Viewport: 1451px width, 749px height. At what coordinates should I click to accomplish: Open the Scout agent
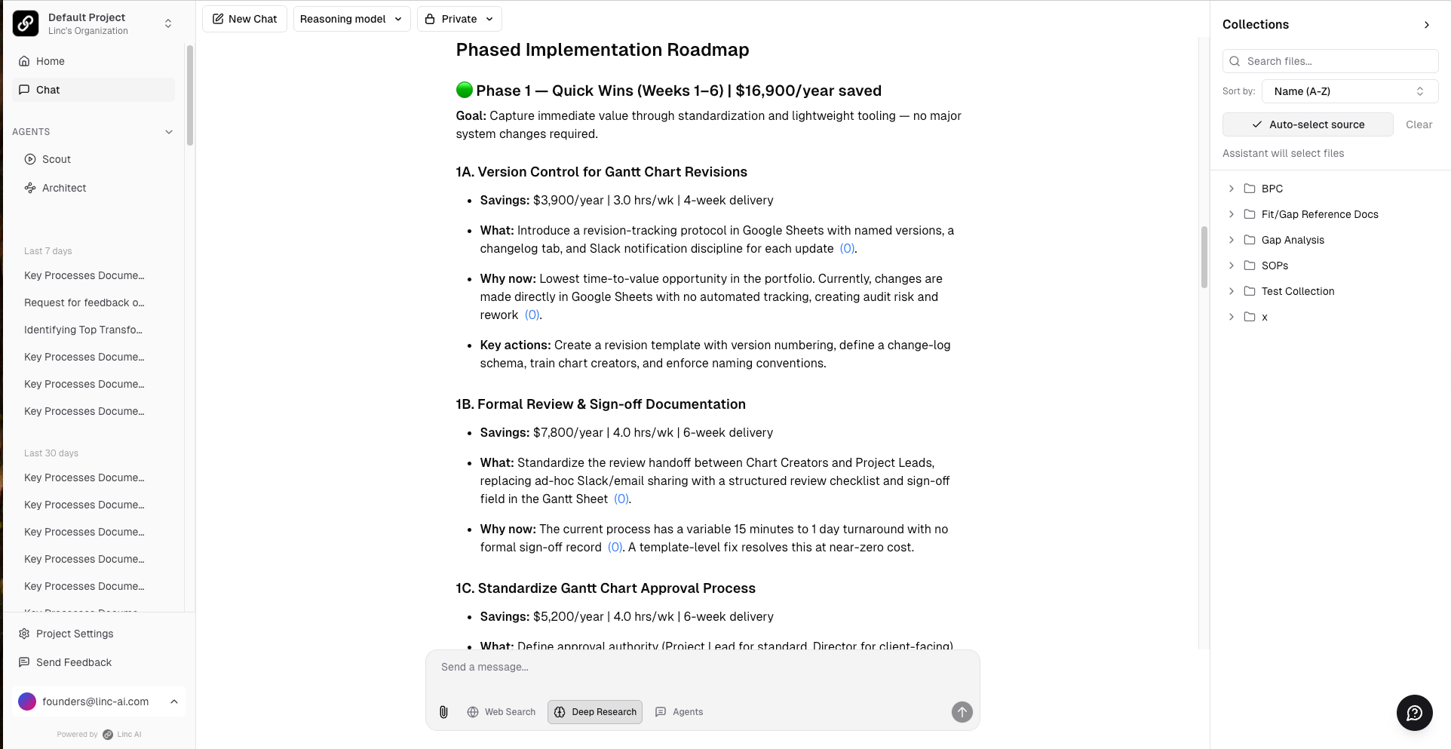(x=57, y=159)
